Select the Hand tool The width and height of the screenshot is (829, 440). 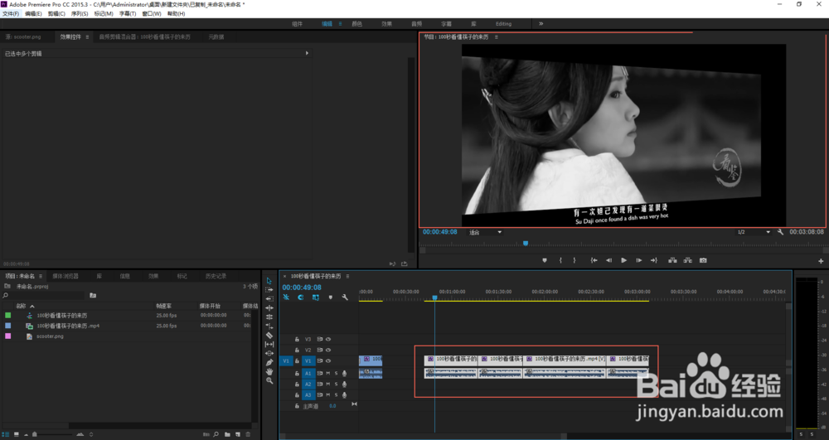point(269,371)
